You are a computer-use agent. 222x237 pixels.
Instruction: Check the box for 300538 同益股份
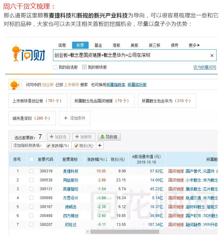pyautogui.click(x=31, y=180)
